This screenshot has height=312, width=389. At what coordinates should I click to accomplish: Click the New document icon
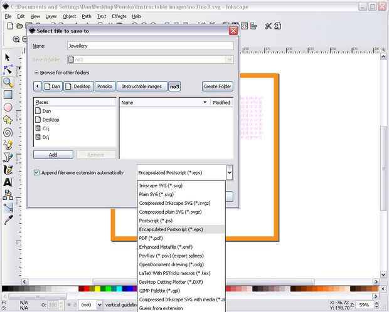10,26
